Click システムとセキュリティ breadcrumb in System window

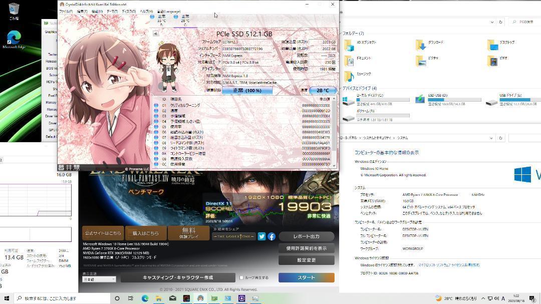tap(377, 138)
